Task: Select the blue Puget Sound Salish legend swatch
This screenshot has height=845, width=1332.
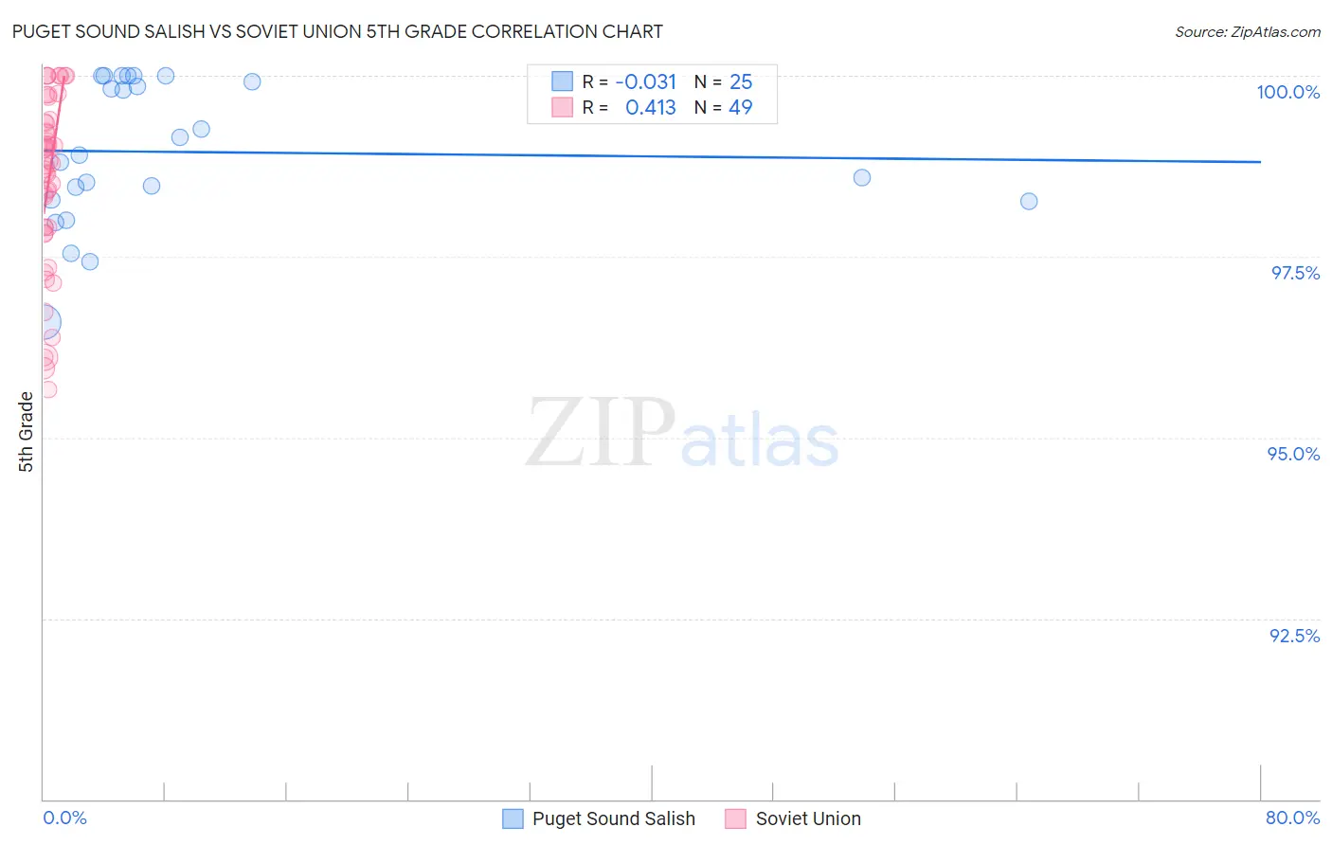Action: tap(513, 818)
